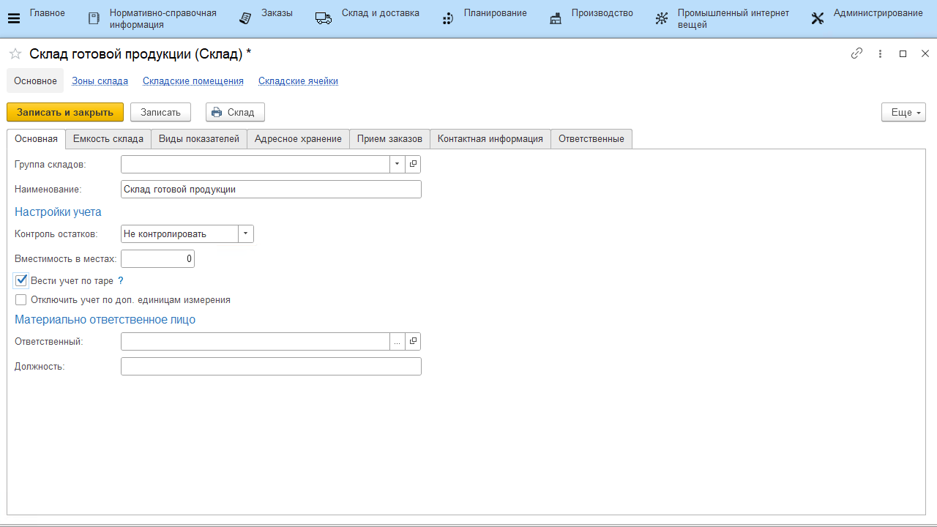937x527 pixels.
Task: Open the three-dot form options menu
Action: pos(880,53)
